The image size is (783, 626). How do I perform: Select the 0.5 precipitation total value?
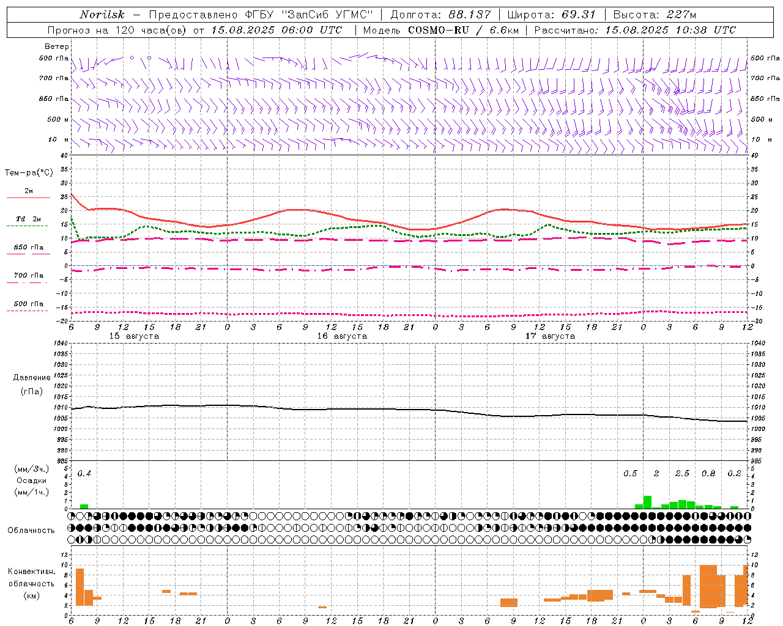click(x=630, y=474)
